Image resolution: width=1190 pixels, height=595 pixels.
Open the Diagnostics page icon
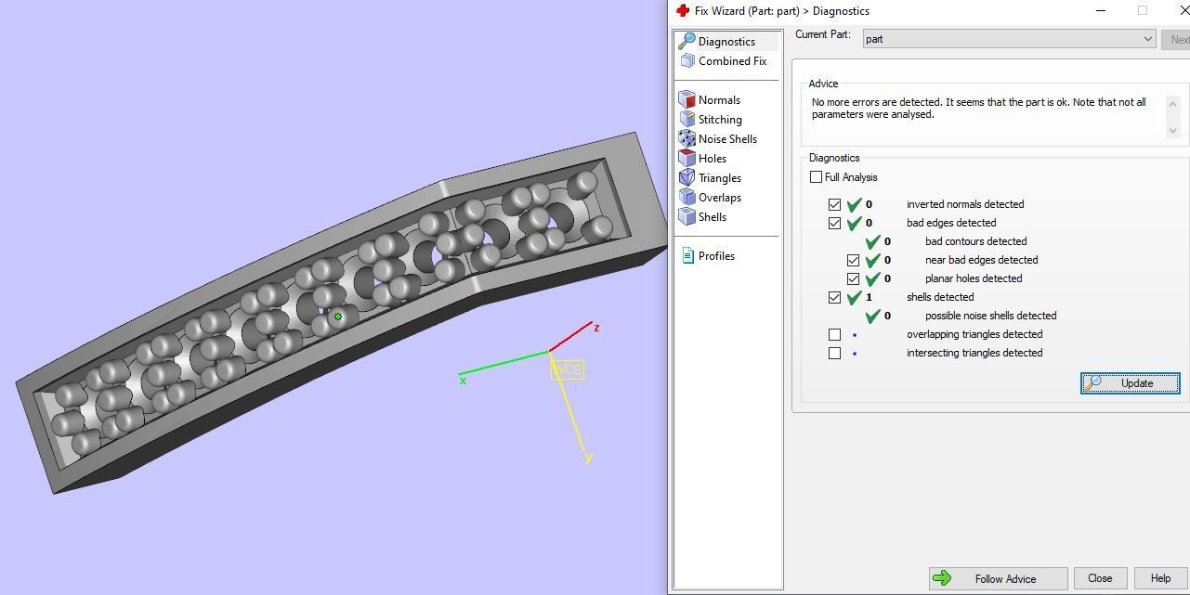click(x=687, y=41)
